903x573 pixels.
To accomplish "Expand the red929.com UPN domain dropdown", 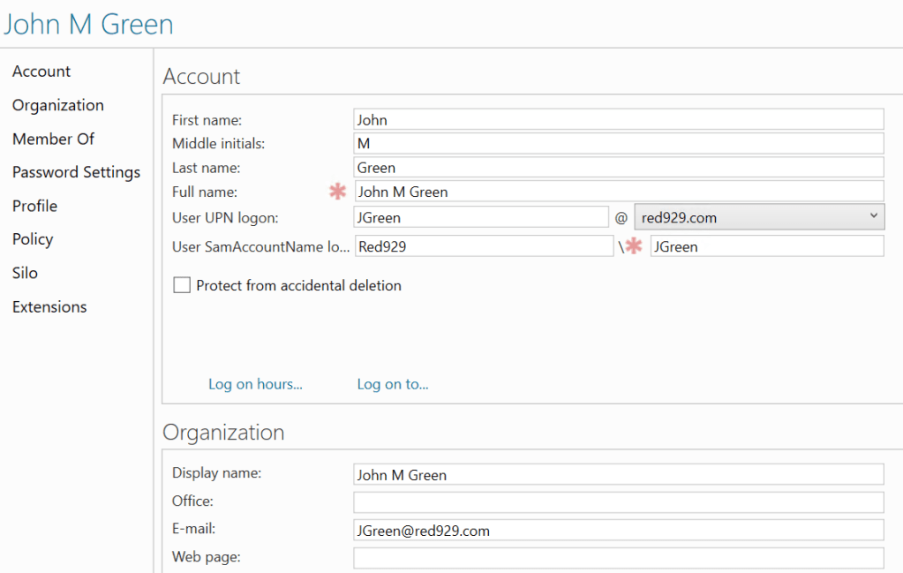I will pos(759,217).
